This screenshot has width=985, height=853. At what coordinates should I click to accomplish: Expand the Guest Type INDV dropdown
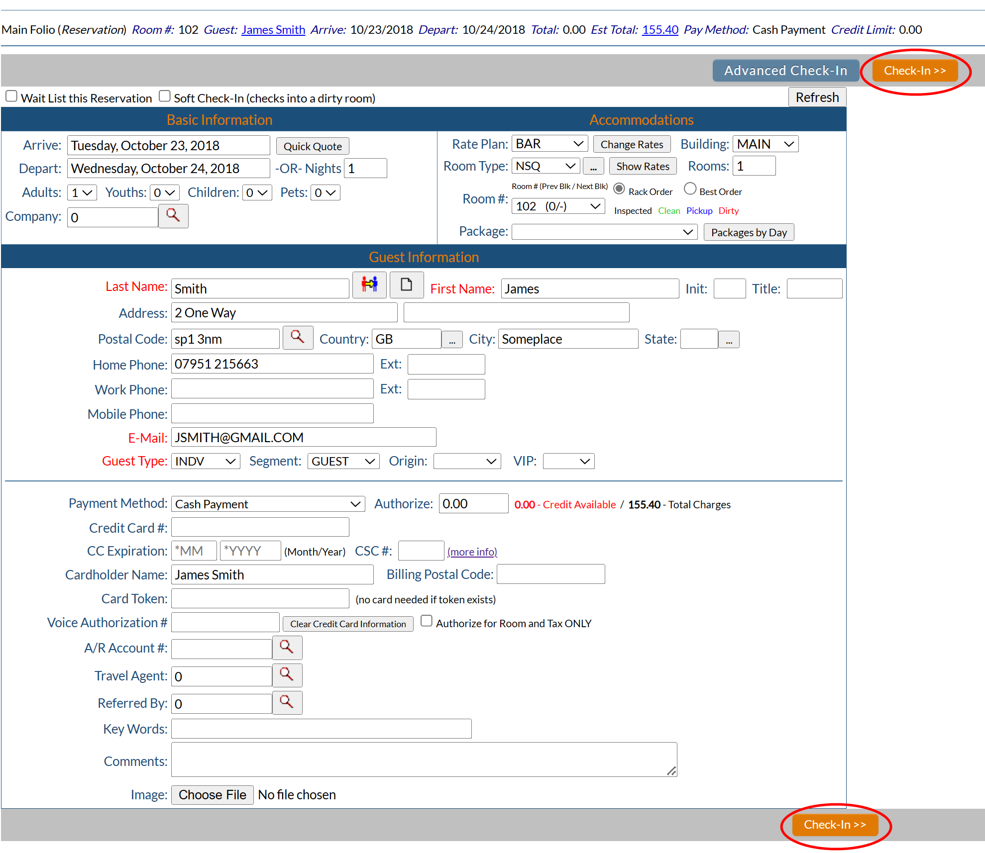point(206,461)
